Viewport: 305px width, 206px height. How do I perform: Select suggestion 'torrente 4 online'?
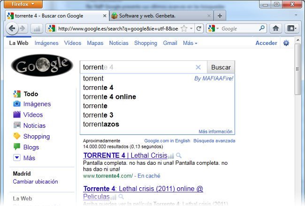pyautogui.click(x=157, y=97)
